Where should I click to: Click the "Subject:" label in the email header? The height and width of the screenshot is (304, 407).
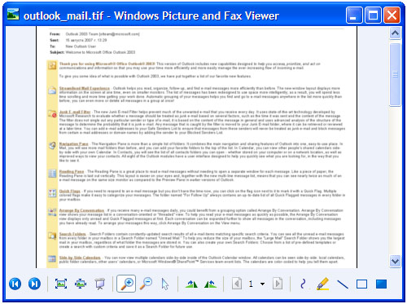[x=57, y=52]
